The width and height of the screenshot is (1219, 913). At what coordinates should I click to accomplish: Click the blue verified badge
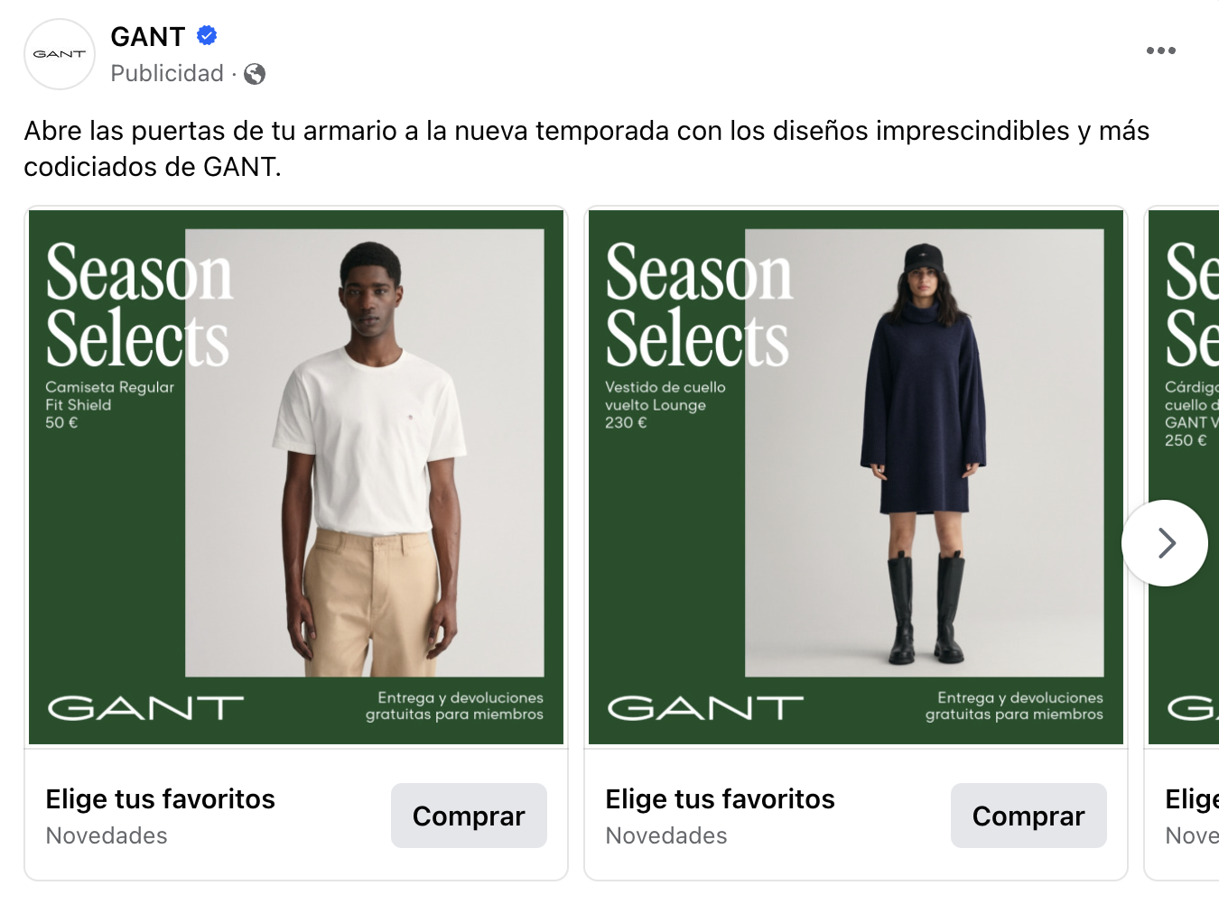pos(207,36)
